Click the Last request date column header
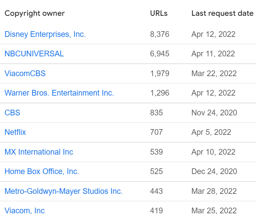This screenshot has width=256, height=218. point(222,13)
